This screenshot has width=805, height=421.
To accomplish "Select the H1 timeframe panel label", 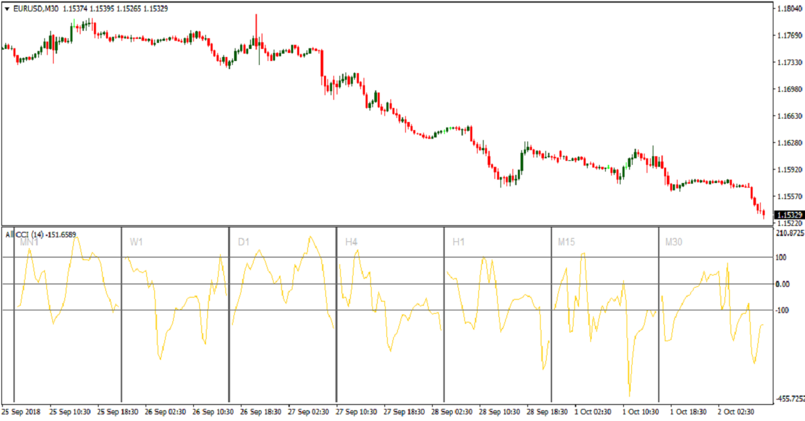I will 458,242.
